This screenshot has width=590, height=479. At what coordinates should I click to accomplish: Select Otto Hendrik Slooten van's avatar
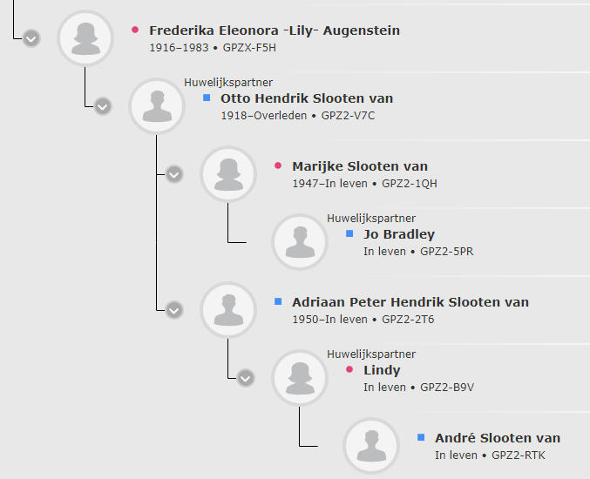[x=157, y=106]
